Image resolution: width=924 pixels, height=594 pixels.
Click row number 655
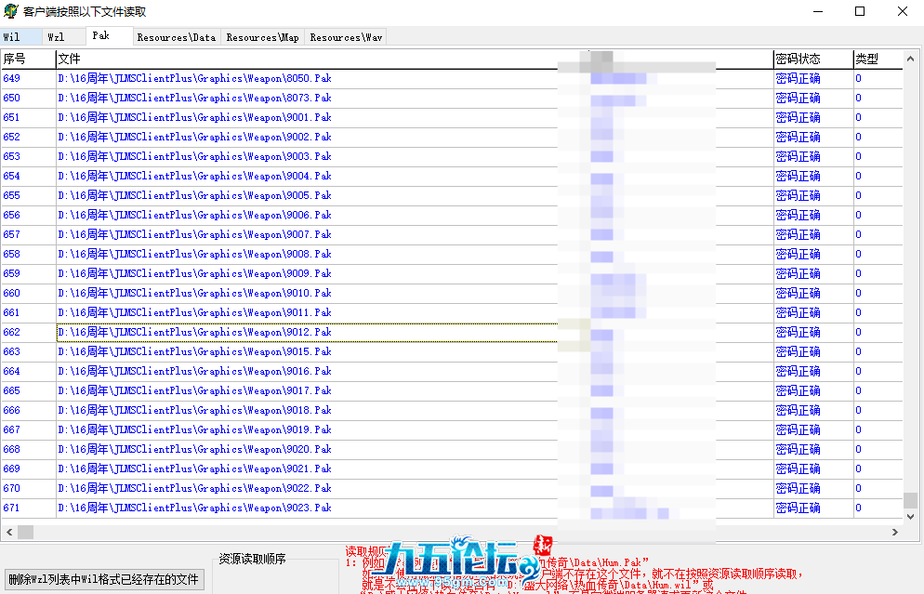click(x=12, y=195)
